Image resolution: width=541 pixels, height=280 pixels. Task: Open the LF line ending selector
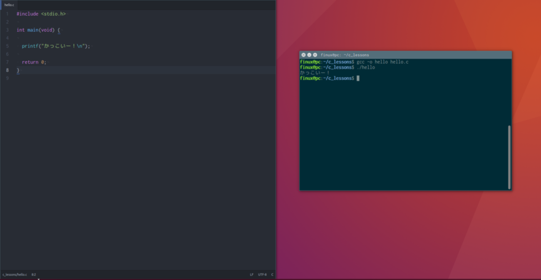point(251,275)
